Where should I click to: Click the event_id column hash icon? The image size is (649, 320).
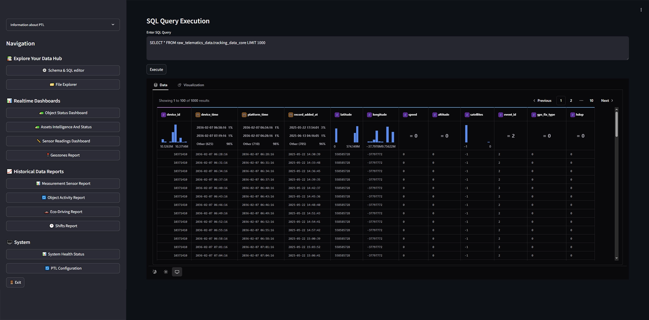(500, 115)
